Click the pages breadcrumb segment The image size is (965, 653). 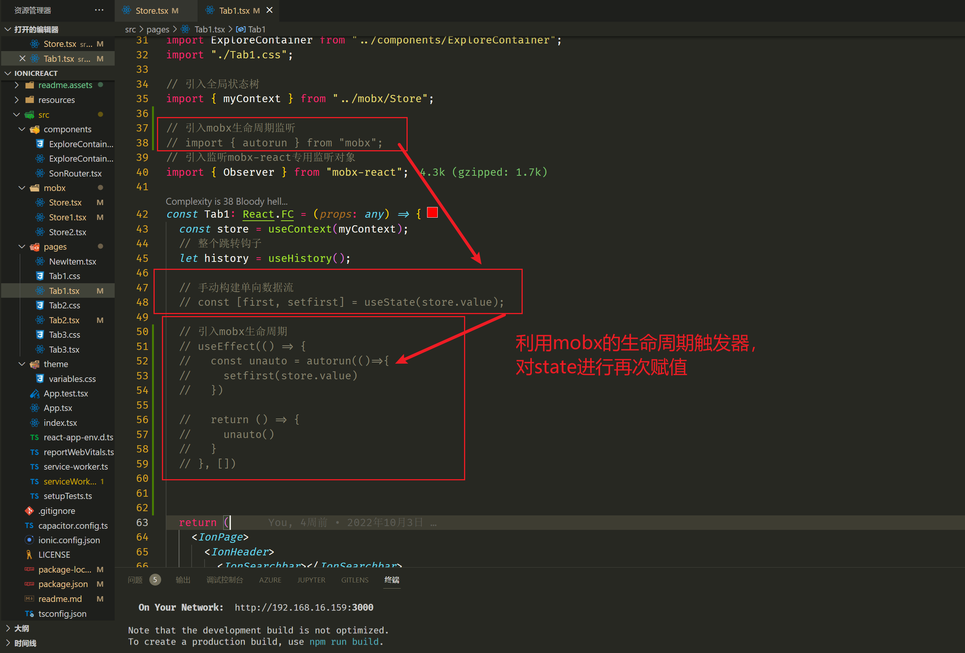[158, 29]
